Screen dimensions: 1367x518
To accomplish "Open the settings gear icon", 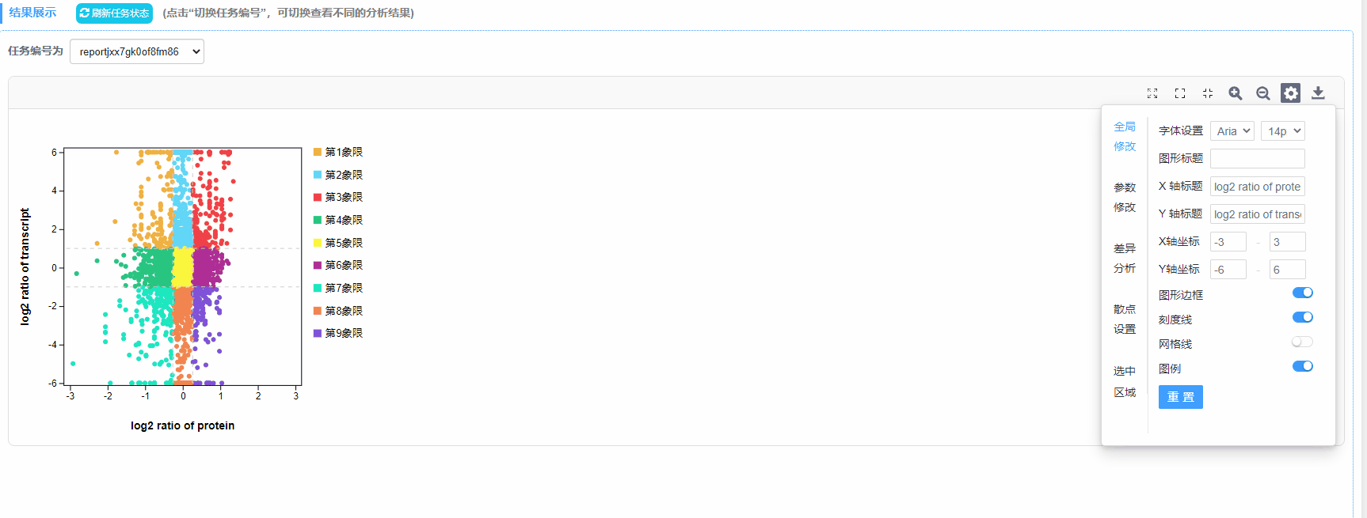I will [x=1290, y=93].
